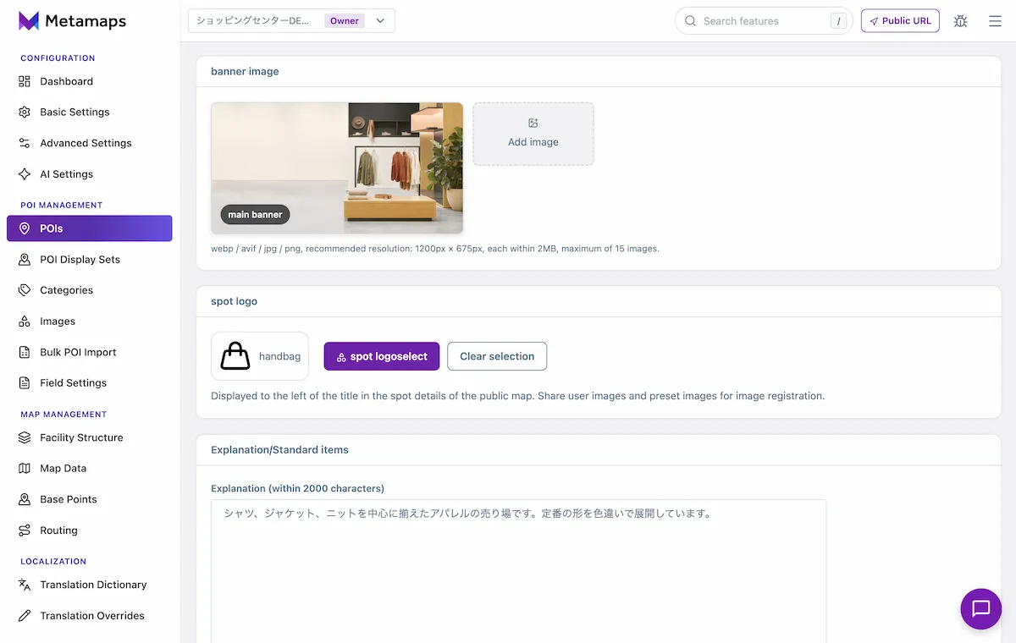Click the POIs pin icon
The width and height of the screenshot is (1016, 643).
(25, 228)
